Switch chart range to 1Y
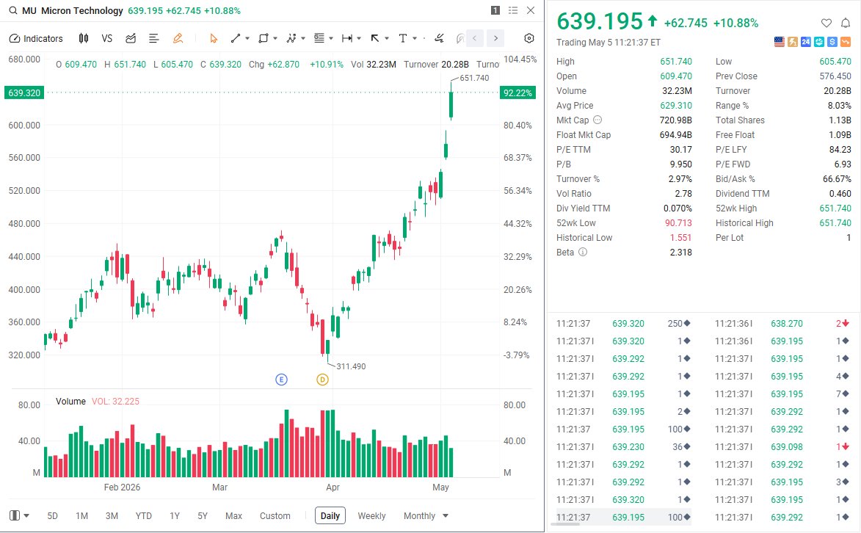 (x=175, y=516)
